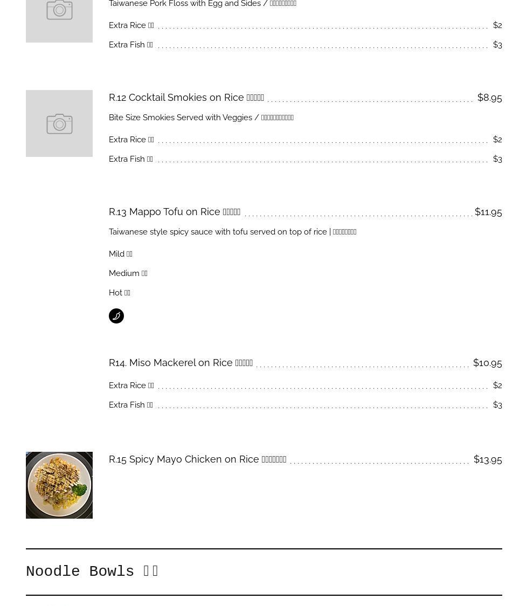520x606 pixels.
Task: Choose the Hot spice option
Action: [x=119, y=293]
